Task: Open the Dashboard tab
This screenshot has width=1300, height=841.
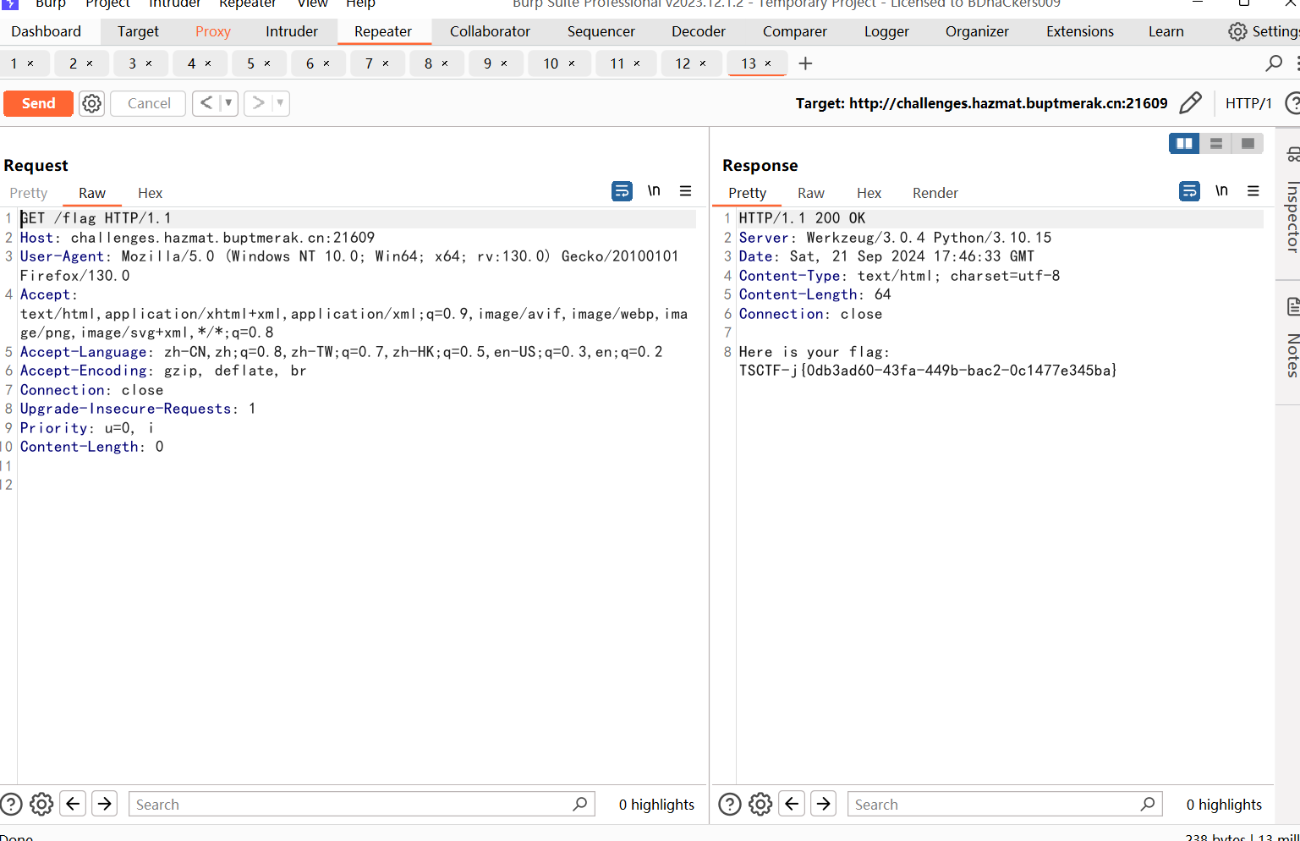Action: pyautogui.click(x=47, y=31)
